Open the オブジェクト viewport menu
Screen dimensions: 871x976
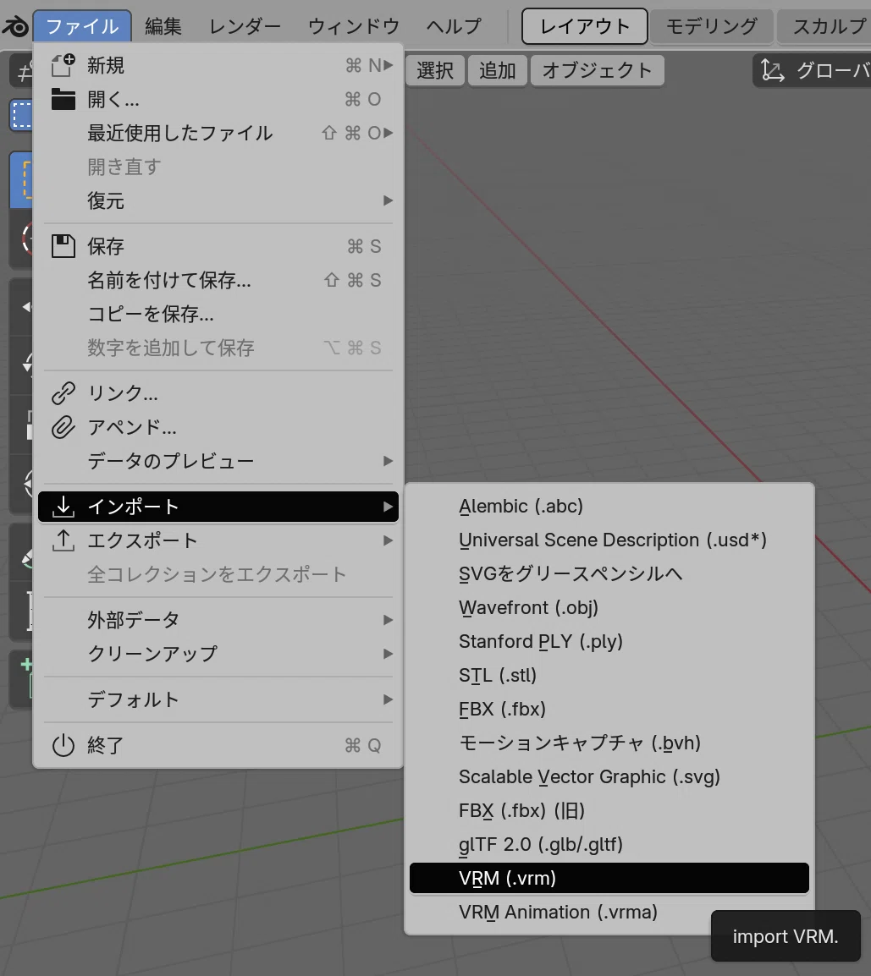pyautogui.click(x=597, y=70)
